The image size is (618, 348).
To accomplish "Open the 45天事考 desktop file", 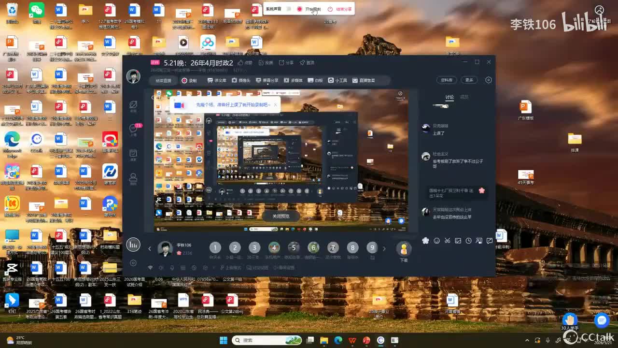I will [525, 176].
